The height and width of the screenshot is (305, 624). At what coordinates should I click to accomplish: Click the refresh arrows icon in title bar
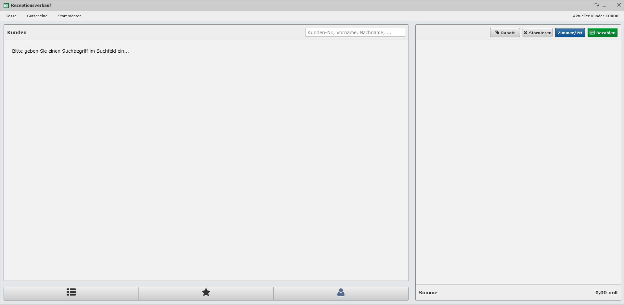[596, 5]
